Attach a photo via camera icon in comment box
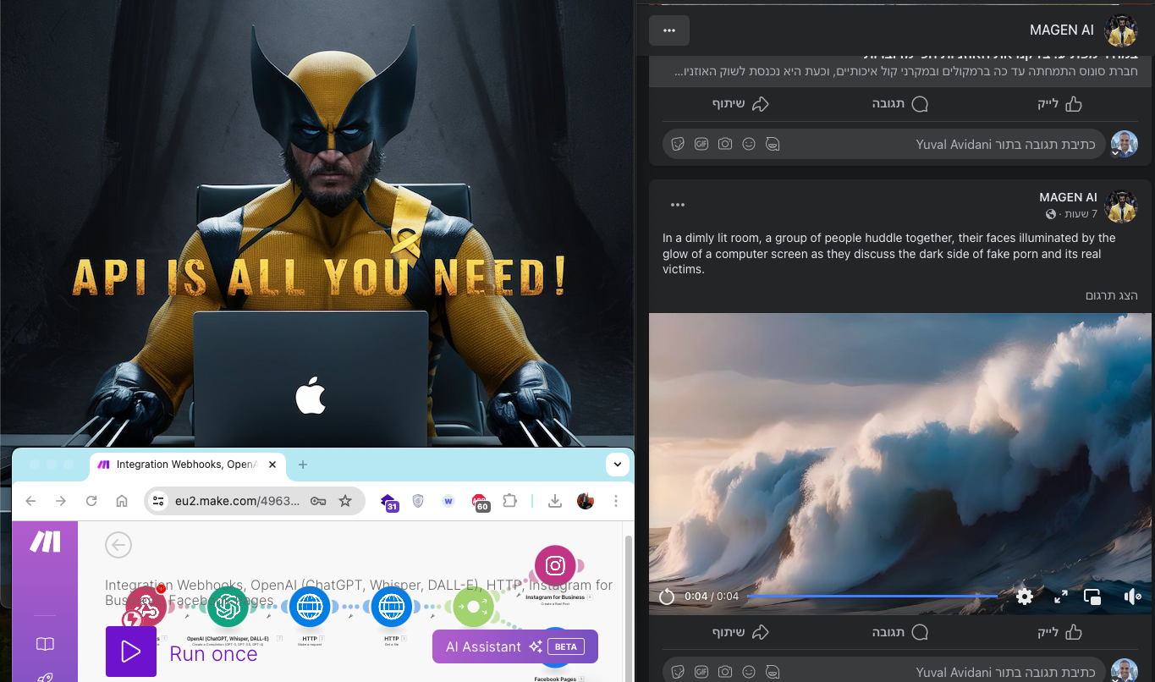Viewport: 1155px width, 682px height. (x=725, y=144)
